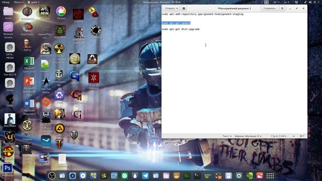
Task: Click the highlighted sudo apt-get update line
Action: 176,23
